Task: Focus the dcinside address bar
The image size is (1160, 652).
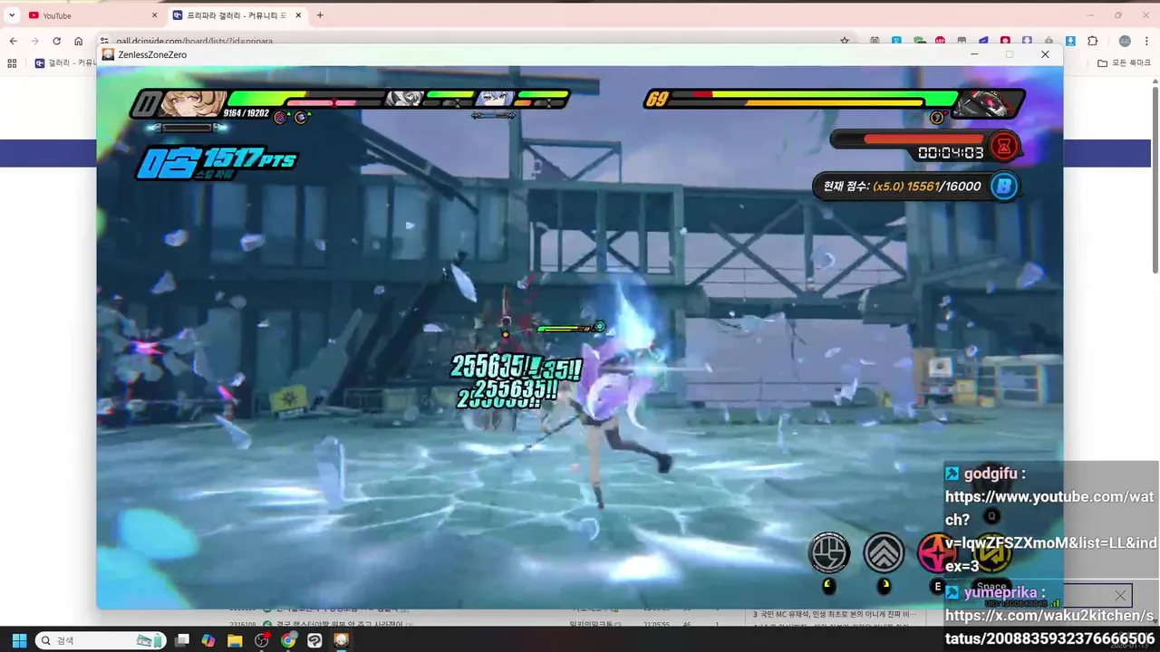Action: (x=471, y=41)
